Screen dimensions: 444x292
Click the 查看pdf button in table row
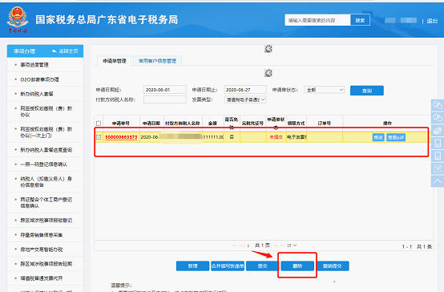[x=396, y=137]
